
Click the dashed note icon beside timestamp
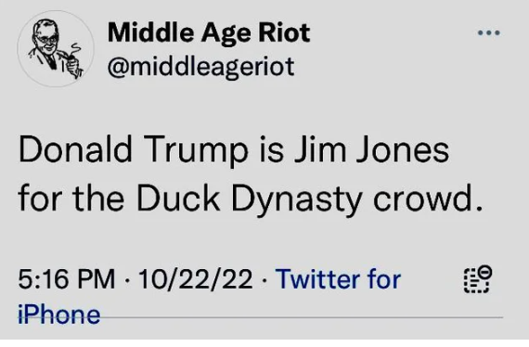(x=478, y=279)
